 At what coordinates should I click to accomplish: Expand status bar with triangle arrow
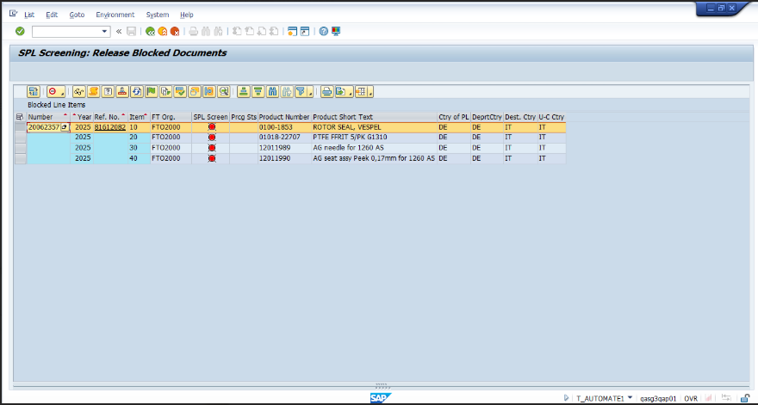tap(566, 398)
